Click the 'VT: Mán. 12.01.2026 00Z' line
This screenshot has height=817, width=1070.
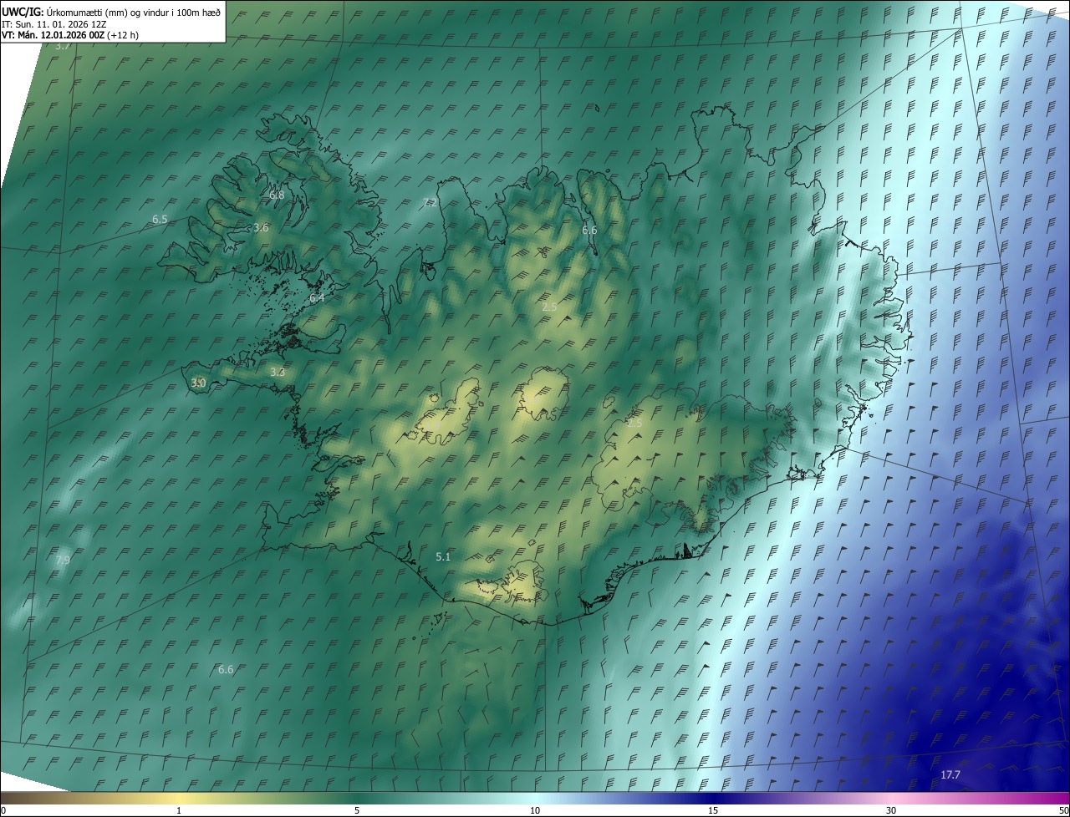[x=53, y=35]
